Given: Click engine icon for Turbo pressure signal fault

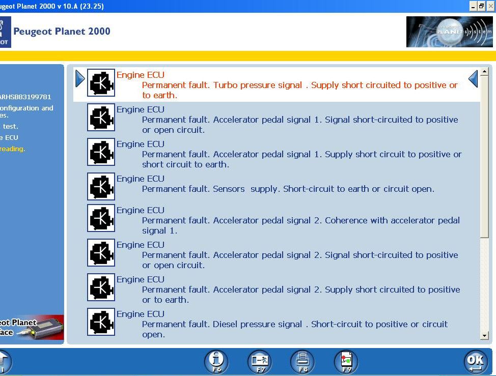Looking at the screenshot, I should tap(101, 83).
